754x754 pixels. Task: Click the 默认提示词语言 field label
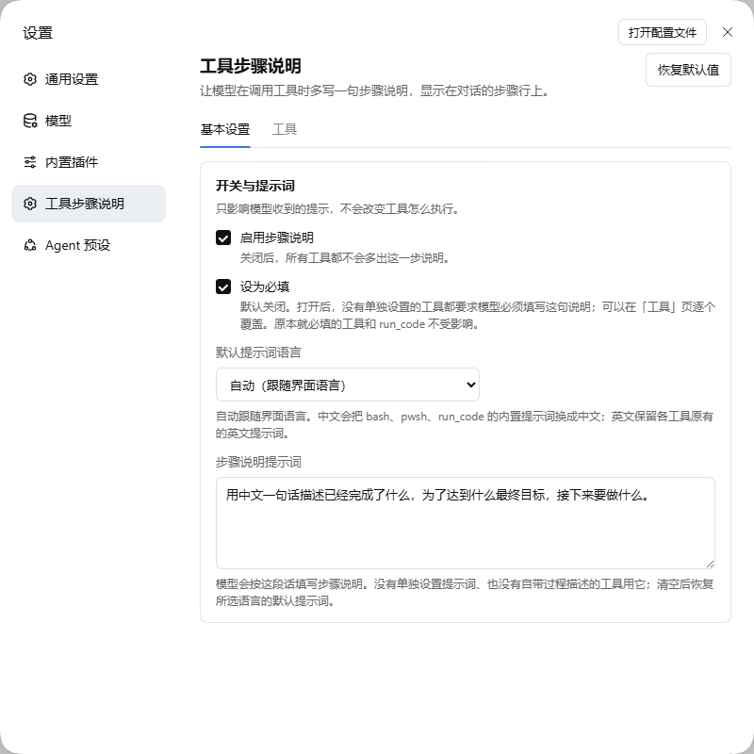tap(258, 352)
